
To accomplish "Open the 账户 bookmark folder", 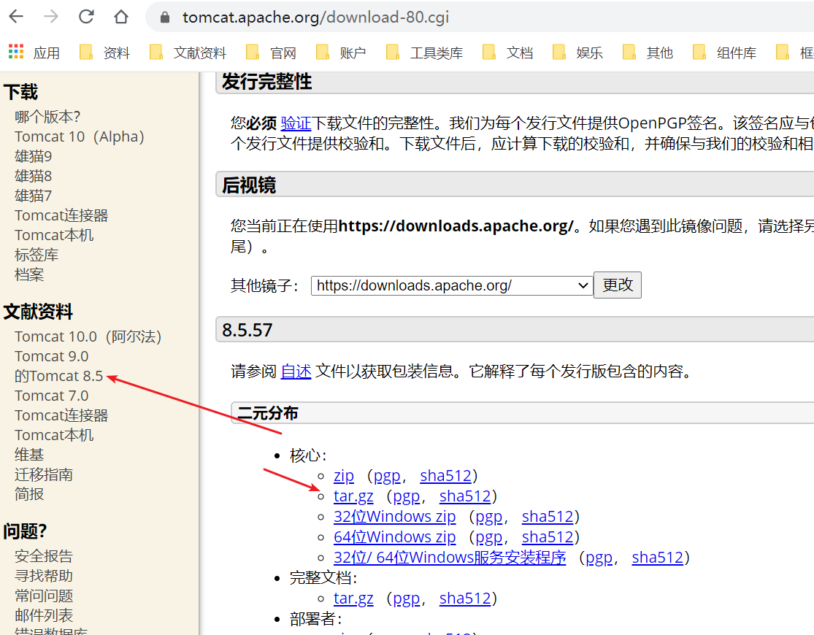I will click(x=341, y=53).
